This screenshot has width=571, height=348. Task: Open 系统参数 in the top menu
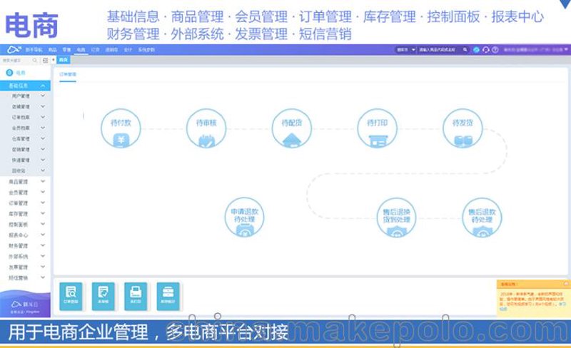pos(146,49)
